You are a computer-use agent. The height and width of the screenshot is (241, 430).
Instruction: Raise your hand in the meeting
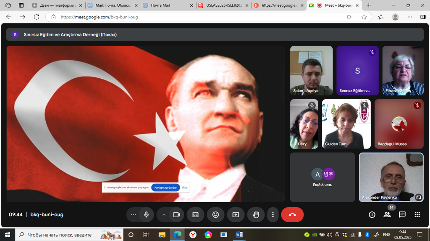click(255, 215)
